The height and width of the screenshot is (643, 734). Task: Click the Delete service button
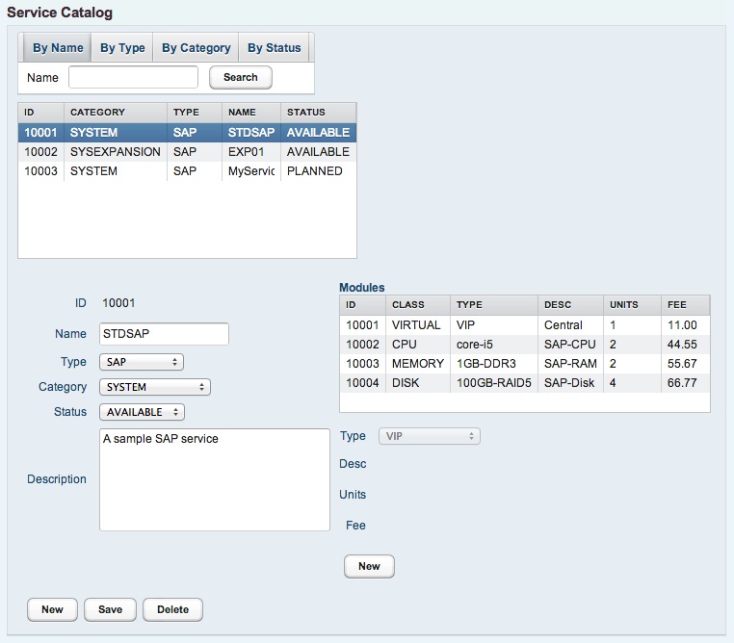click(x=172, y=609)
